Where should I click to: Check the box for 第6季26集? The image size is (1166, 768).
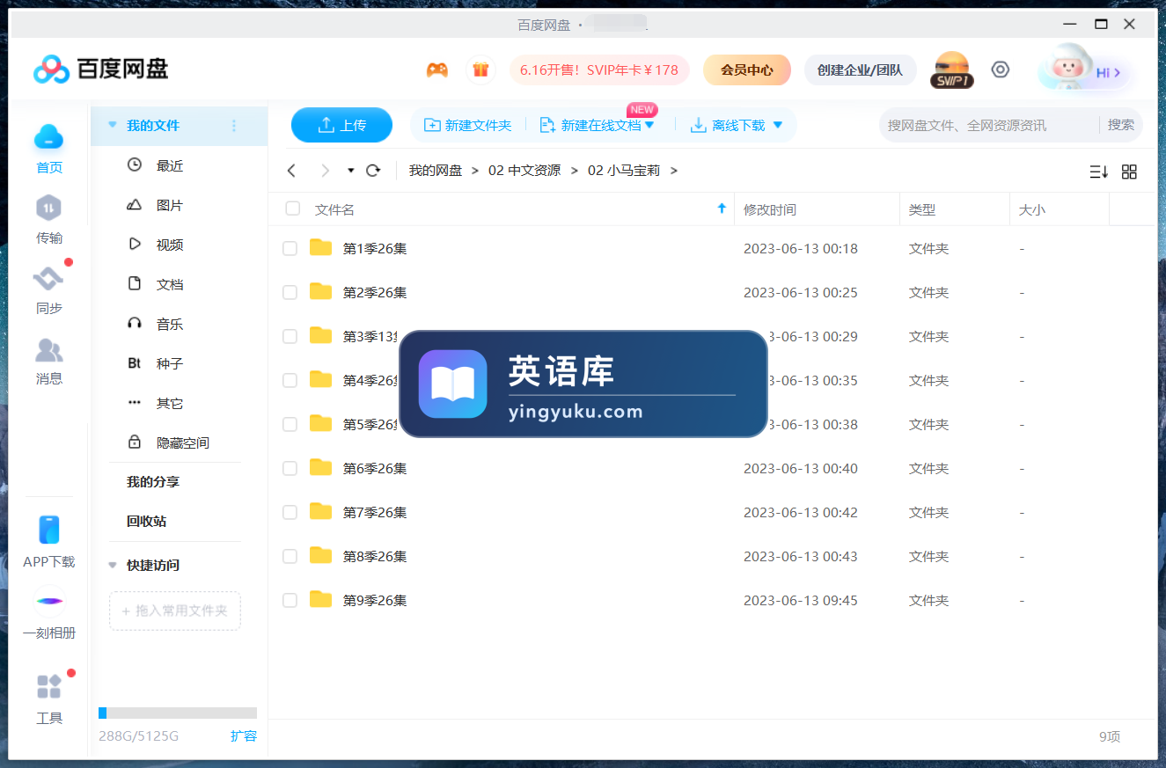point(290,468)
